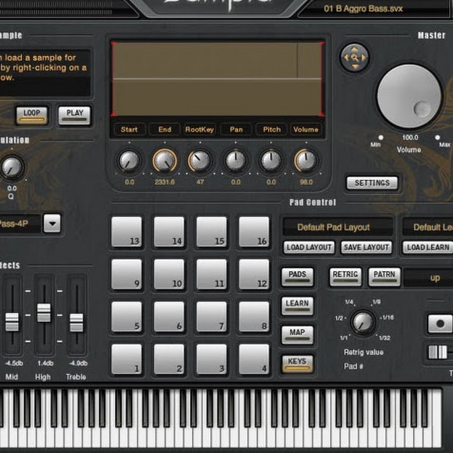
Task: Trigger pad 12
Action: (x=254, y=274)
